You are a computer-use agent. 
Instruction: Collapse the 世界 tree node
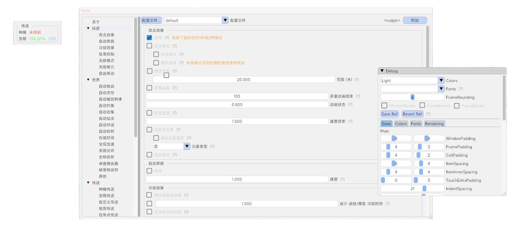(88, 80)
